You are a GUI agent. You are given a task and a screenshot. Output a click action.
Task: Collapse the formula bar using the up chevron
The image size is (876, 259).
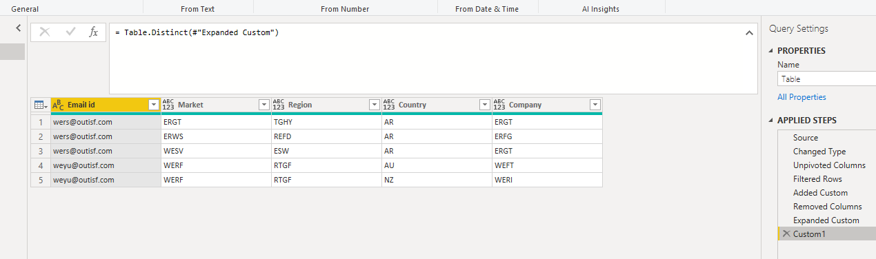coord(749,33)
